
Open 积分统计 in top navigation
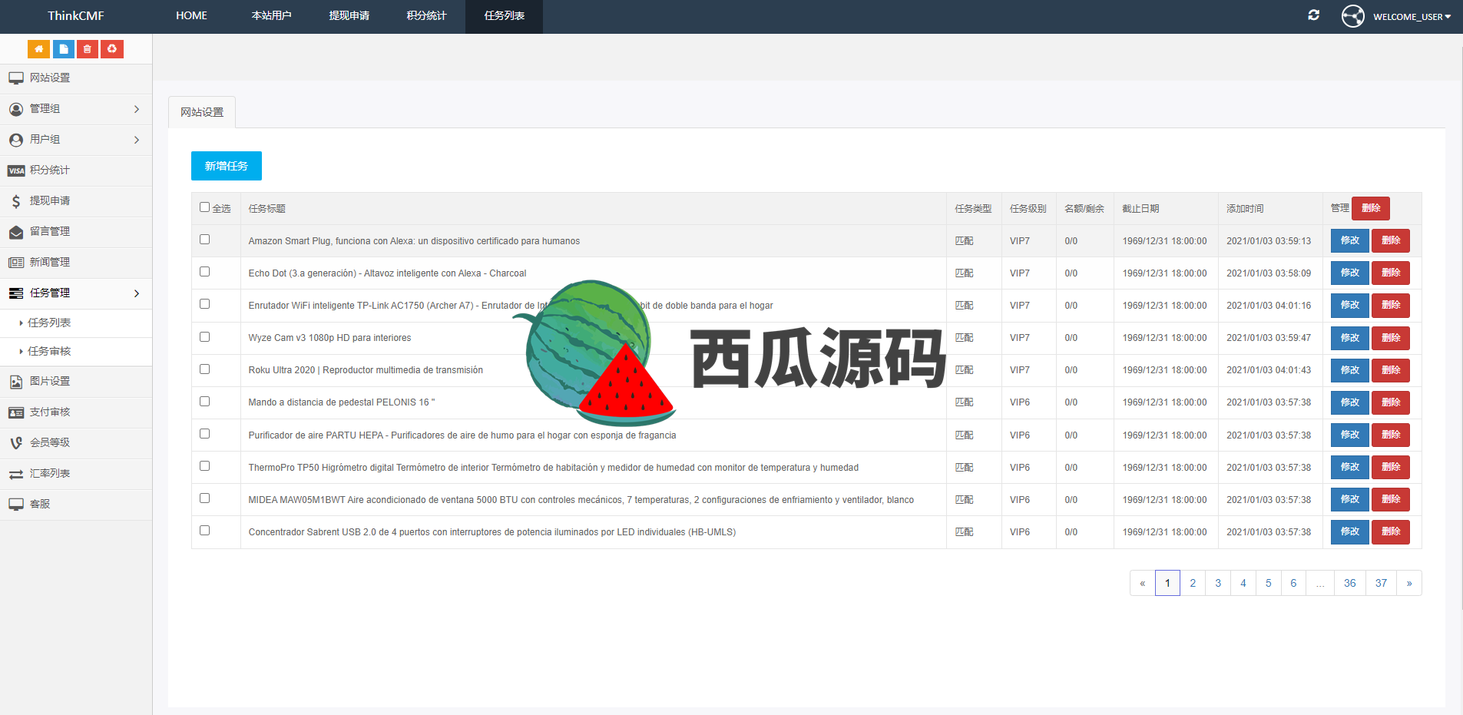click(x=426, y=15)
